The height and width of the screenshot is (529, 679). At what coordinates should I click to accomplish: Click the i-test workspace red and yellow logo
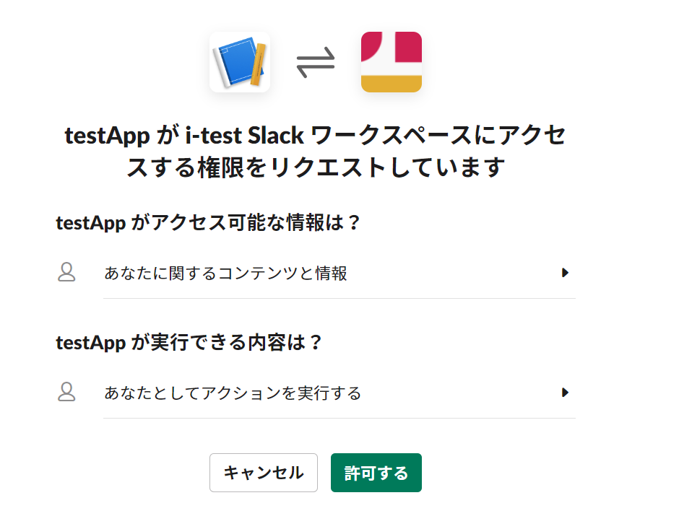(x=391, y=62)
